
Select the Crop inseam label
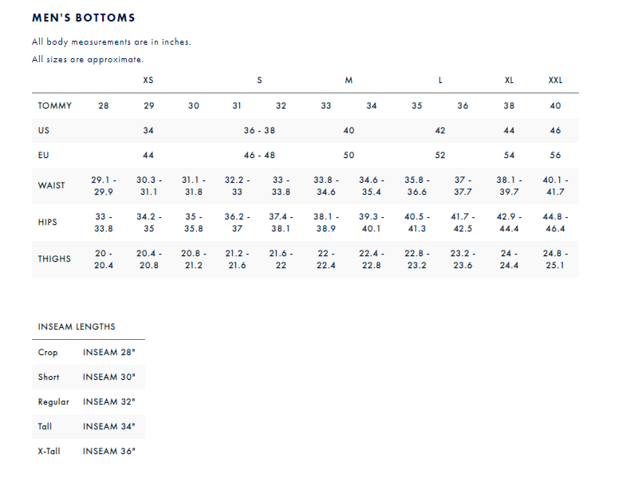click(x=48, y=353)
